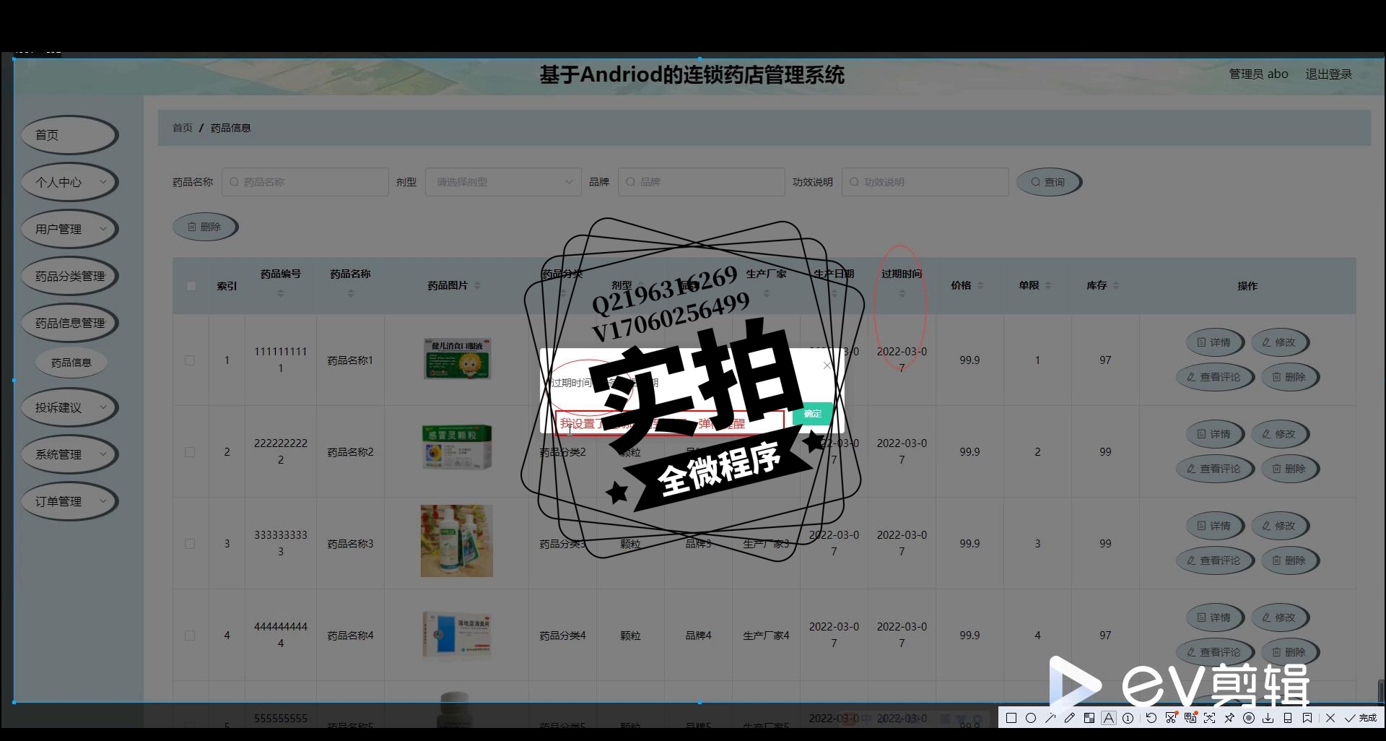The width and height of the screenshot is (1386, 741).
Task: Sort table by 价格 column arrows
Action: tap(980, 286)
